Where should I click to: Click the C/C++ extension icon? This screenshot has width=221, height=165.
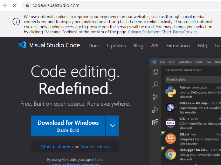170,123
